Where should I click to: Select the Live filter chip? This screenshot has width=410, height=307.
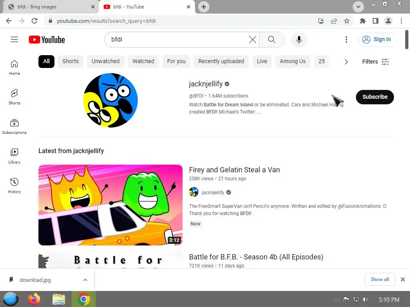tap(262, 62)
